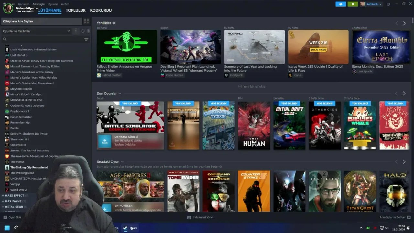
Task: Open Icarus Week 215 news thumbnail
Action: pos(318,47)
